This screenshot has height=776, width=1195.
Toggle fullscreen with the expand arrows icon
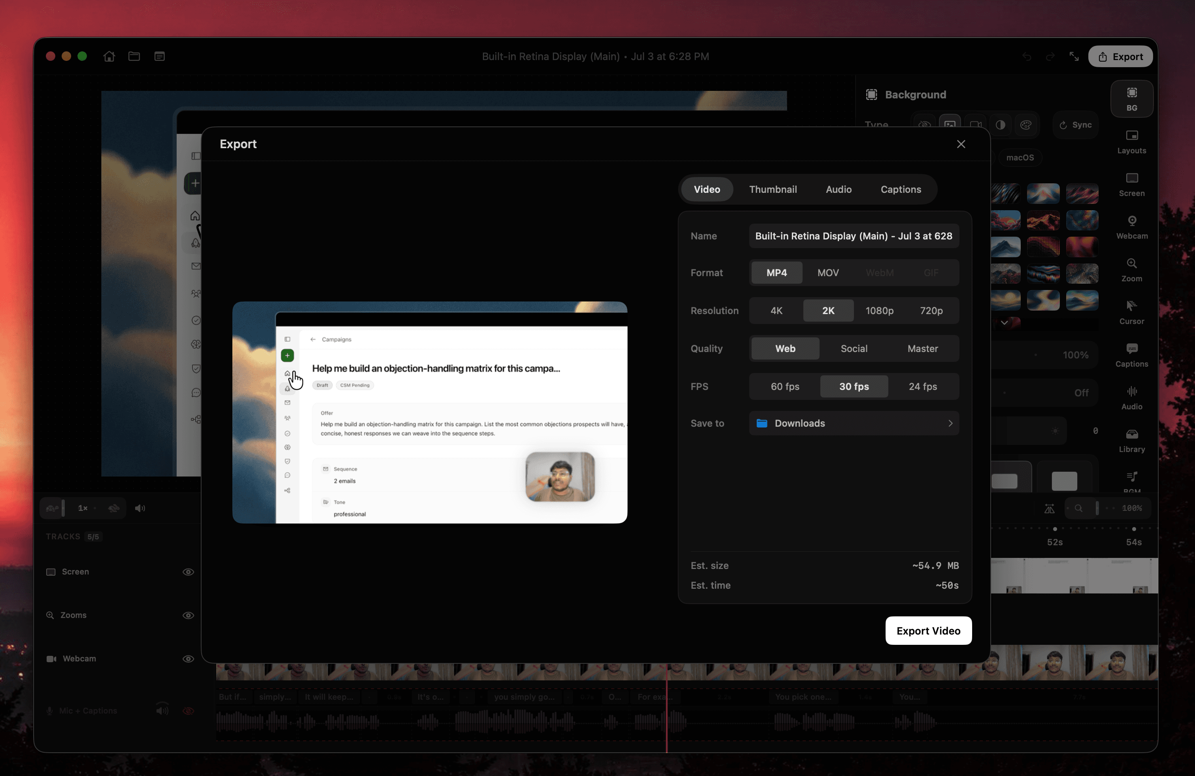[x=1074, y=57]
